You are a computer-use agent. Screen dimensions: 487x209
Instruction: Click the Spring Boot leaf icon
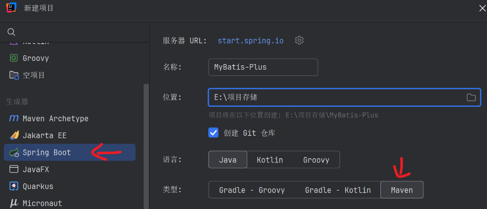(x=14, y=152)
